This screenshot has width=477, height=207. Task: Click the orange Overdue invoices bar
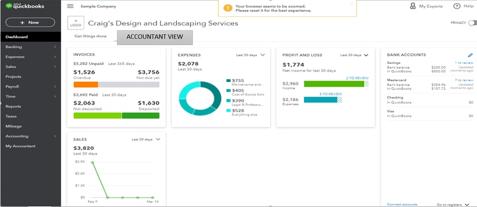[86, 85]
